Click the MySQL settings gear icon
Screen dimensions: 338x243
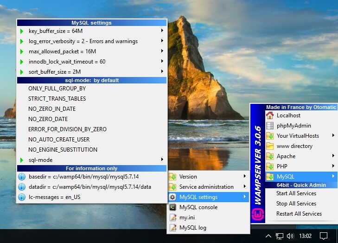[x=172, y=197]
